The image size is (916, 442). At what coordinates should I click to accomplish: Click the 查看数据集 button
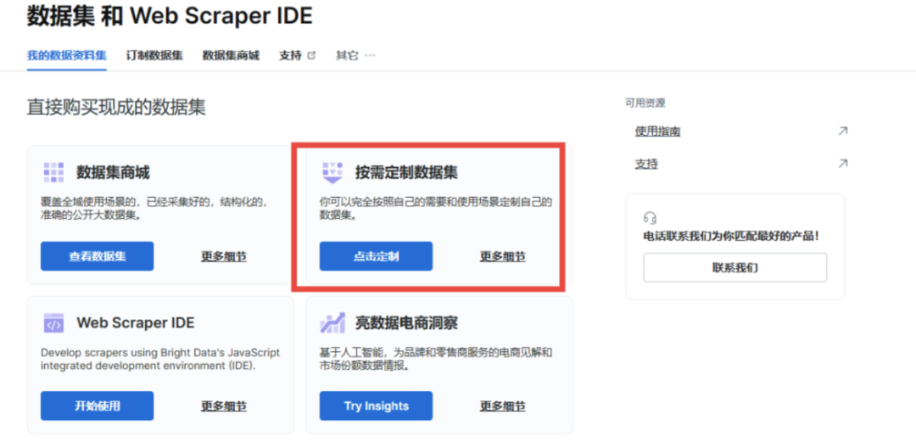(97, 256)
